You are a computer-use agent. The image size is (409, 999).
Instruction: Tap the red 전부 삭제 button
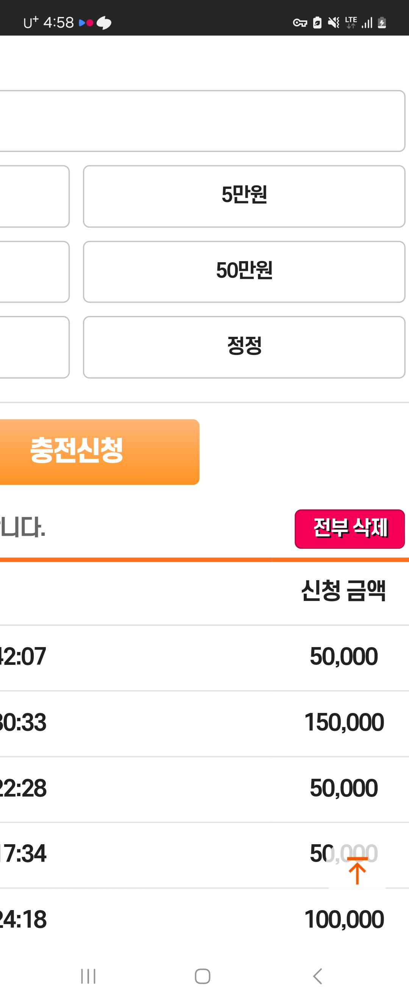(x=350, y=529)
